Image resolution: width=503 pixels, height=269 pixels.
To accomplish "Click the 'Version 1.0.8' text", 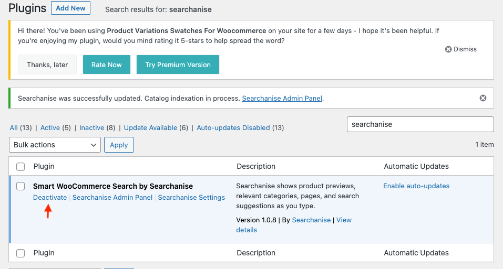I will 256,220.
